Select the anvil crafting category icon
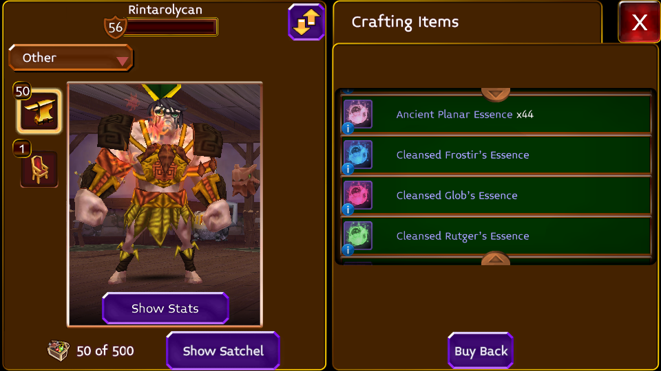This screenshot has width=661, height=371. coord(39,111)
